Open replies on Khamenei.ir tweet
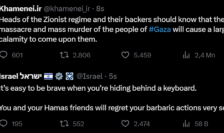 [x=3, y=55]
